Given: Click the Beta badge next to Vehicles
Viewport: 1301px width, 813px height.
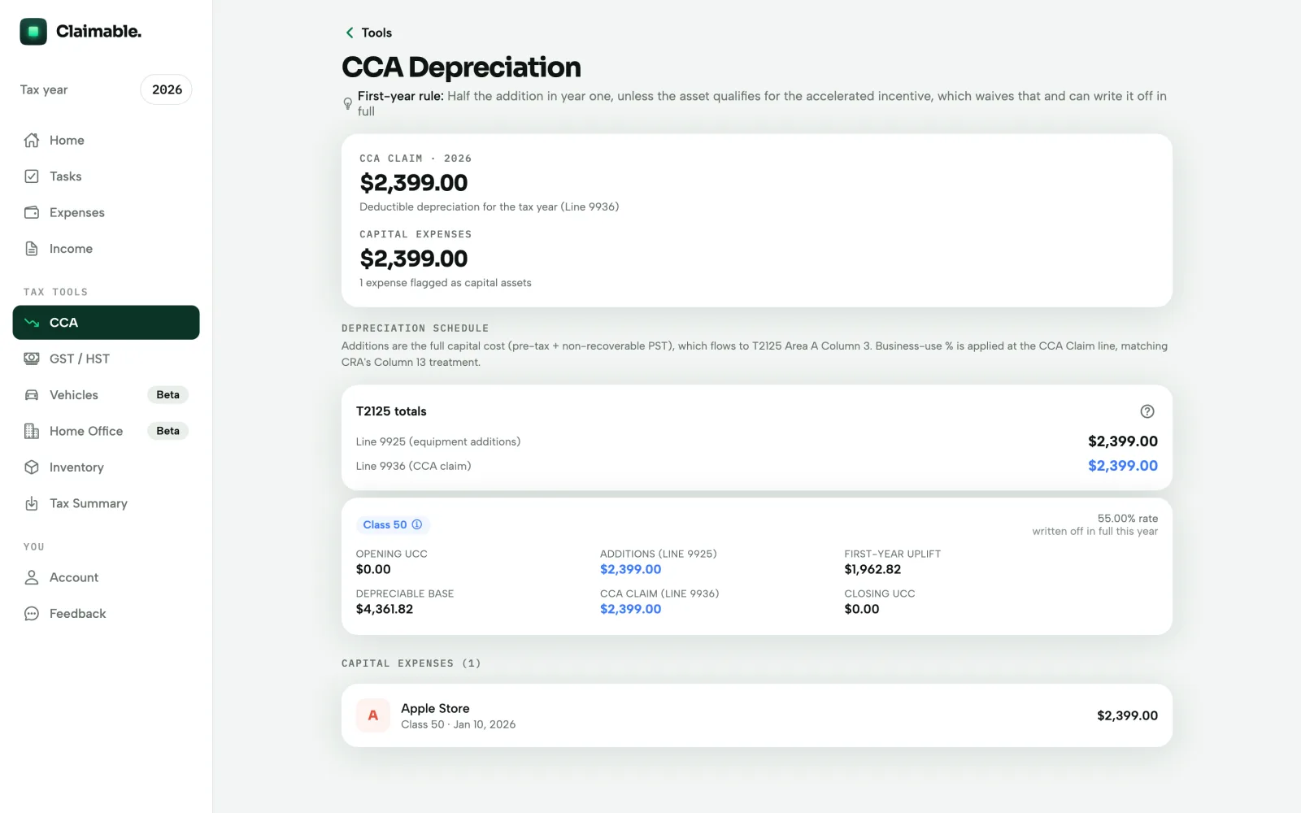Looking at the screenshot, I should (x=168, y=395).
